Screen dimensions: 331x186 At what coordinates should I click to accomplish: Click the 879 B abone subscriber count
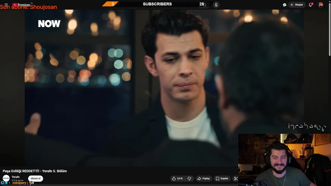click(x=17, y=180)
